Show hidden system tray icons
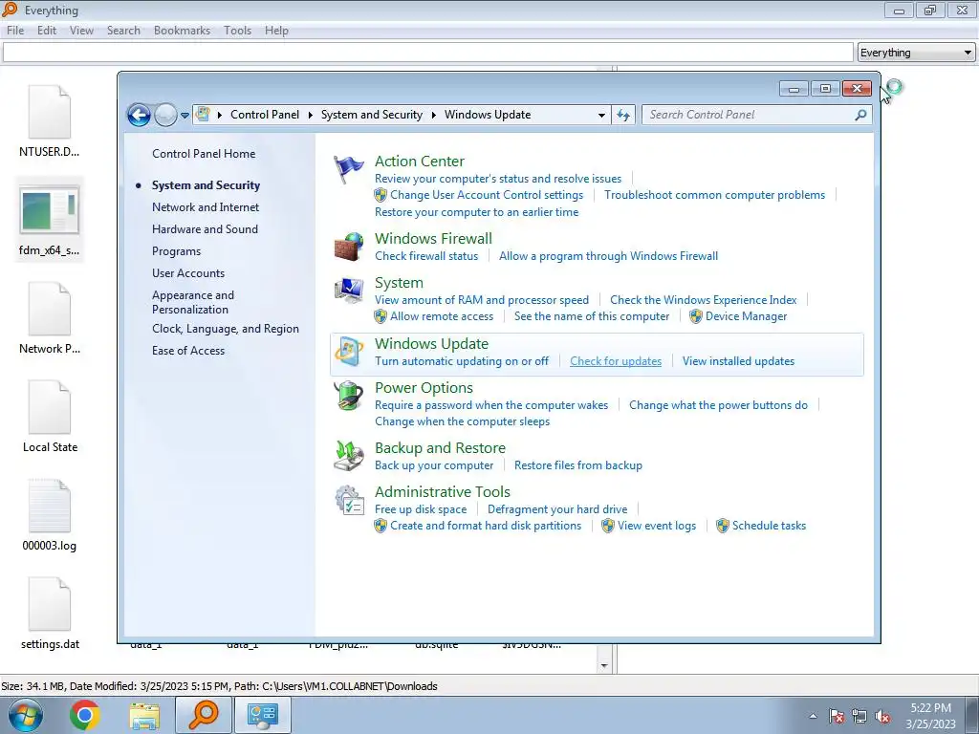 [x=813, y=717]
